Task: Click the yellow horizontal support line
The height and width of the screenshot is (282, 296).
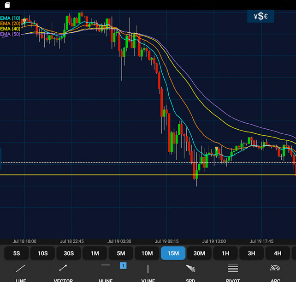Action: pos(92,175)
